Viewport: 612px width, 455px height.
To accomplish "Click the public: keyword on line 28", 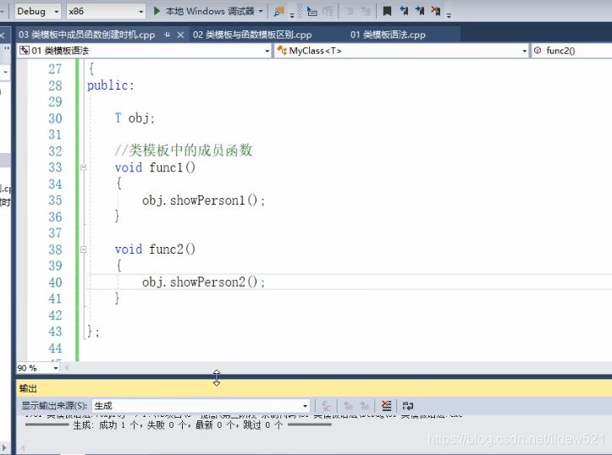I will tap(110, 85).
